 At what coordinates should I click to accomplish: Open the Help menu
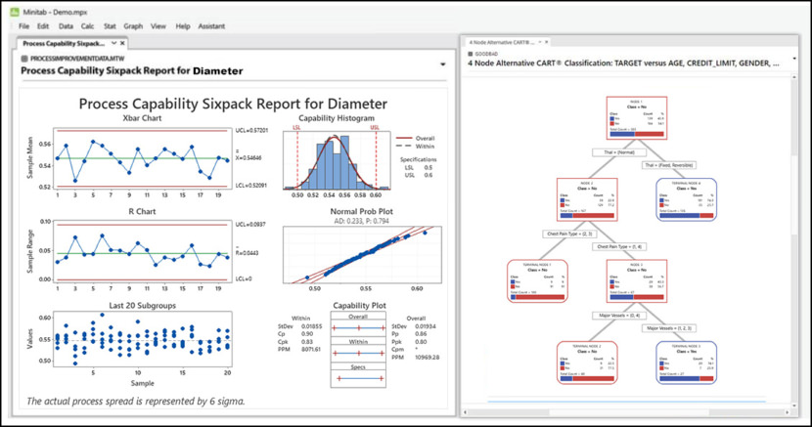pyautogui.click(x=183, y=26)
